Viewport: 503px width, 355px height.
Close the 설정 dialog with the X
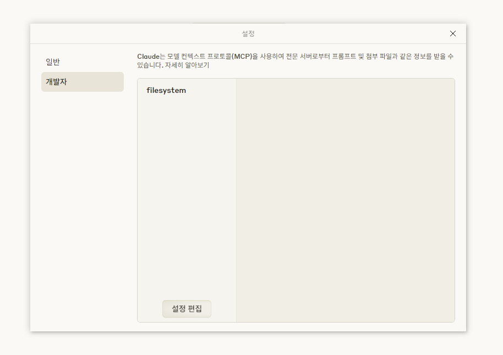click(452, 34)
